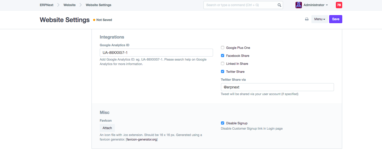The height and width of the screenshot is (153, 382).
Task: Open the favicon-generator.org link
Action: pyautogui.click(x=141, y=139)
